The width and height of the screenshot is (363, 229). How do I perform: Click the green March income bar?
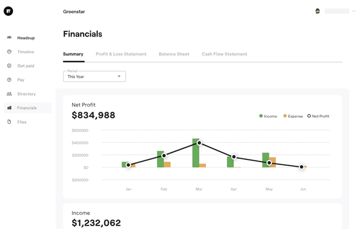(195, 153)
